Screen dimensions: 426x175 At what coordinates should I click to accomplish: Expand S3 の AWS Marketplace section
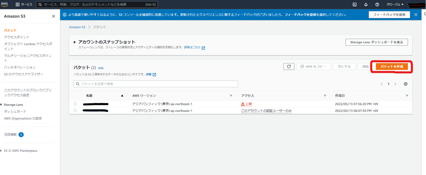point(1,151)
